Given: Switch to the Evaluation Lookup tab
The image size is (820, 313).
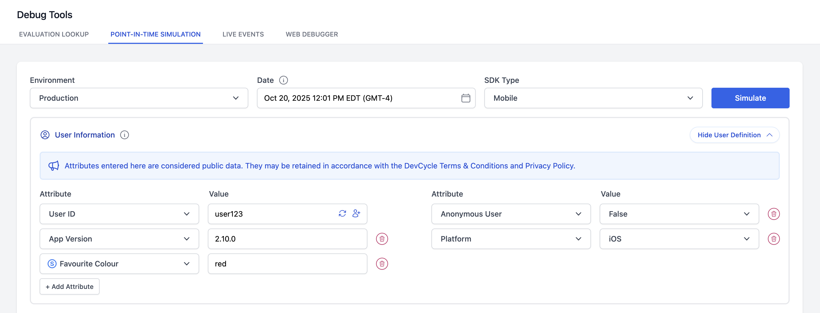Looking at the screenshot, I should tap(54, 34).
